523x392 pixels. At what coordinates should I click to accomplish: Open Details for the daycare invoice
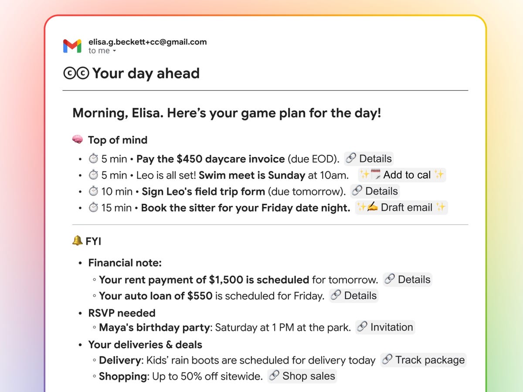pyautogui.click(x=369, y=159)
